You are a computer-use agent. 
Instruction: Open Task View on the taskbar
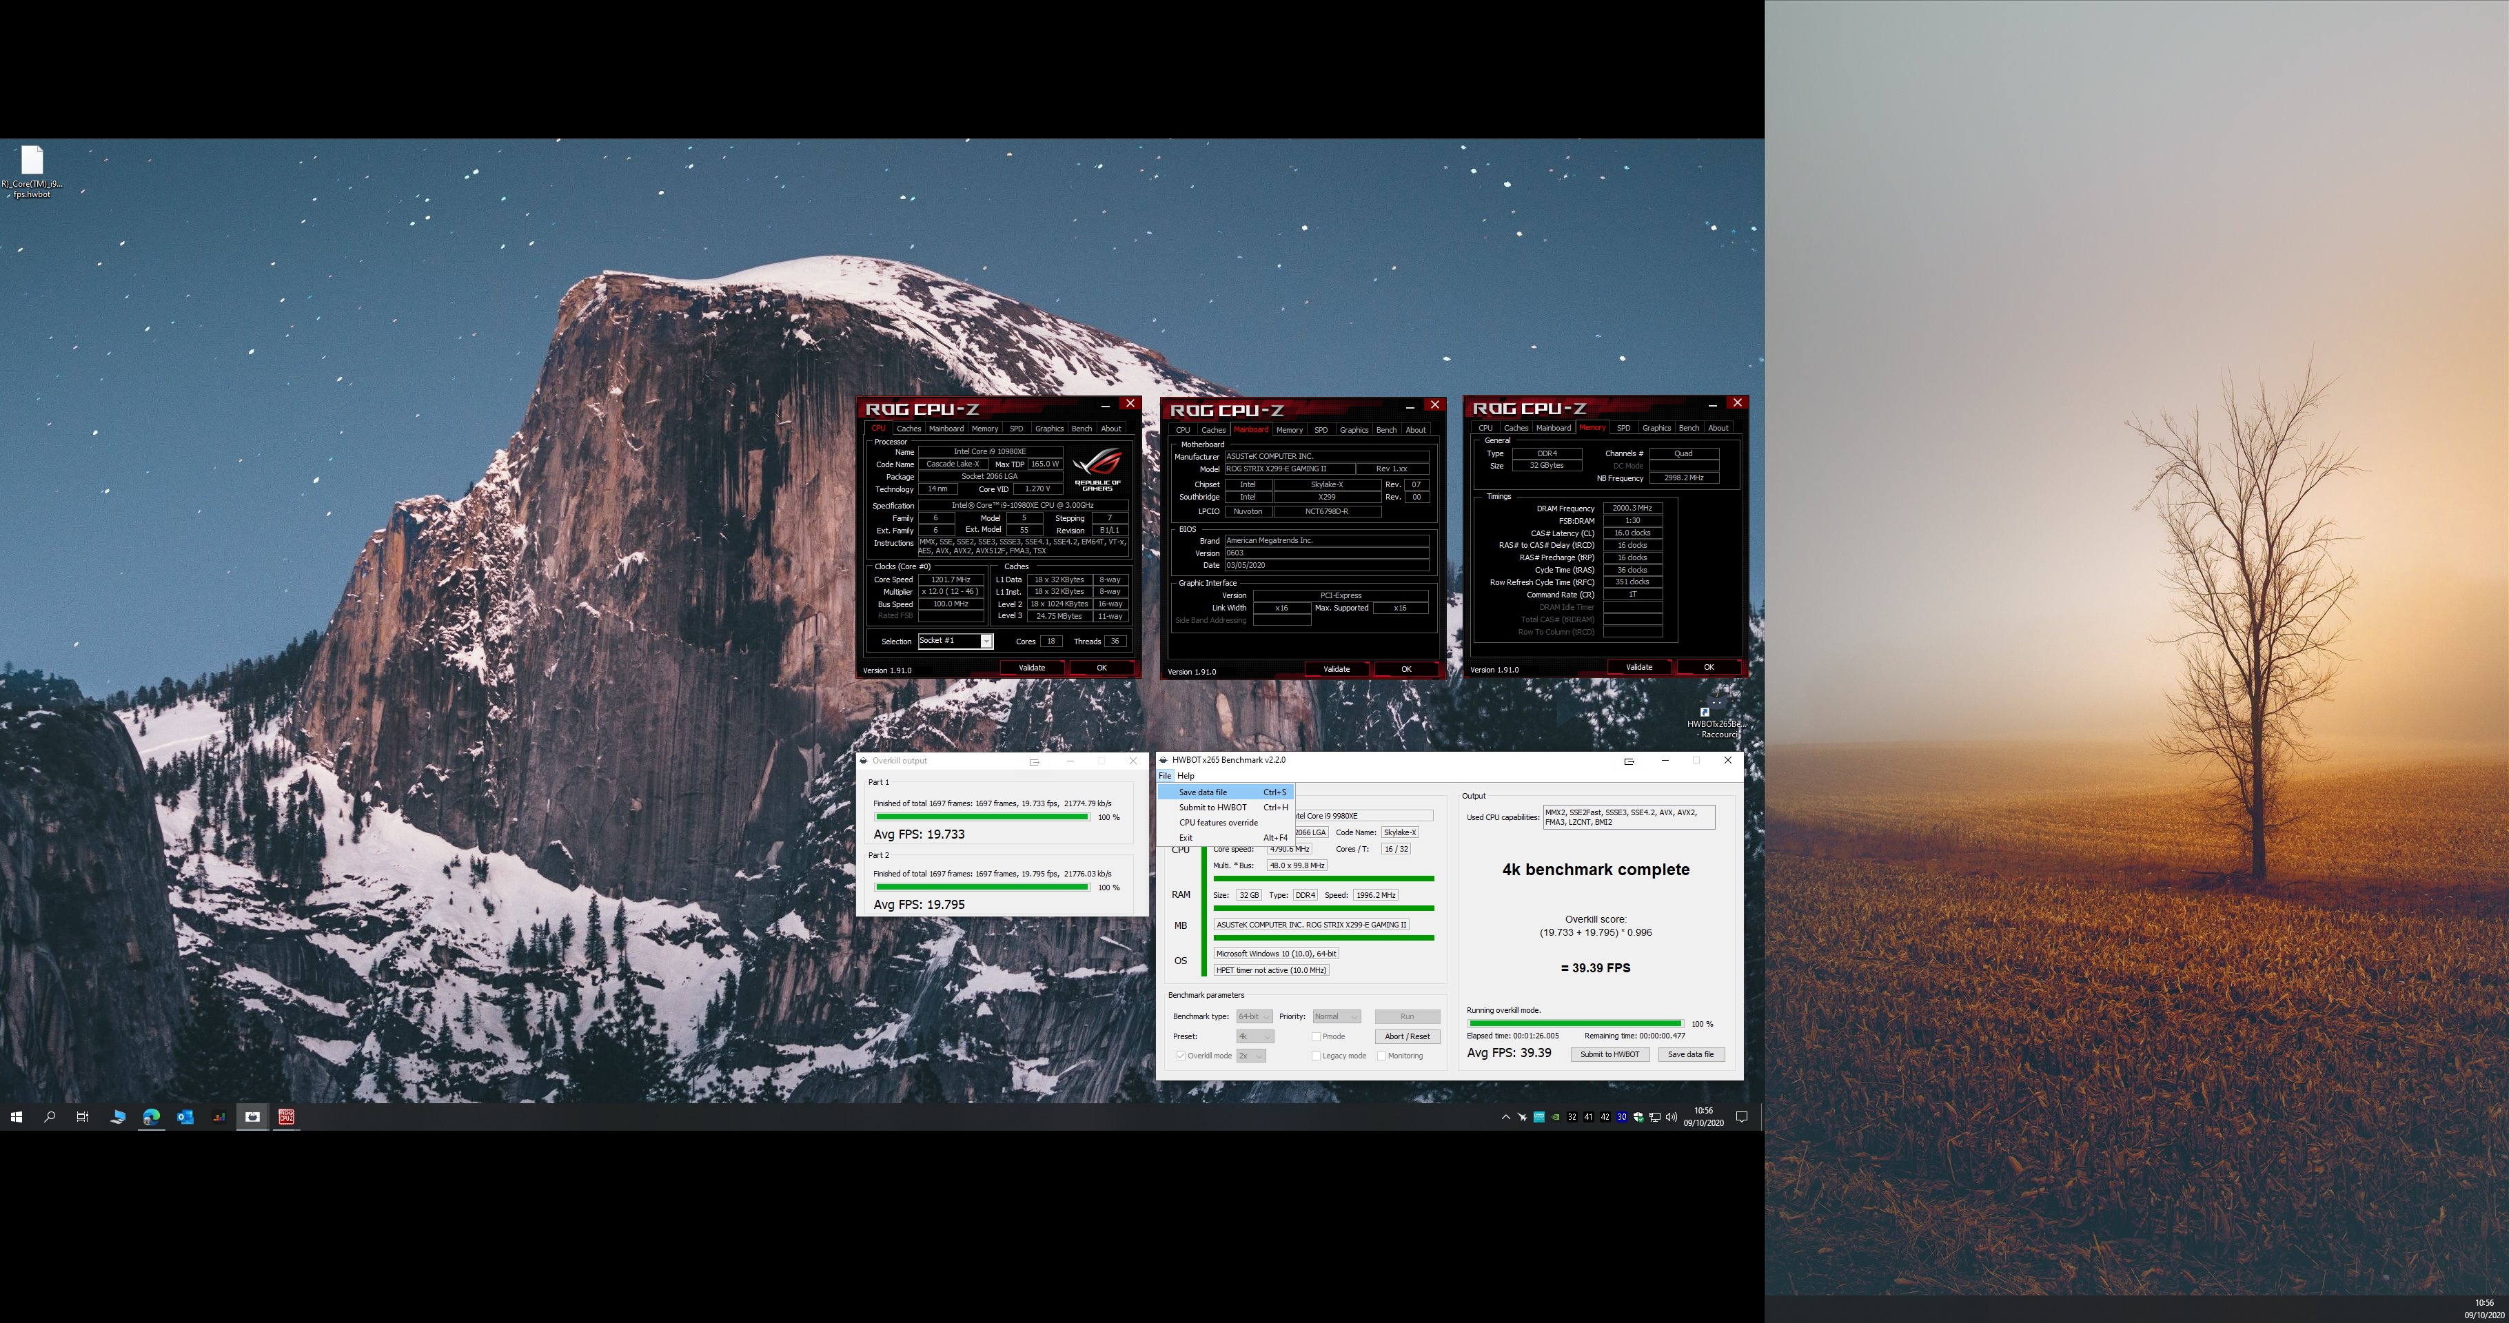83,1116
